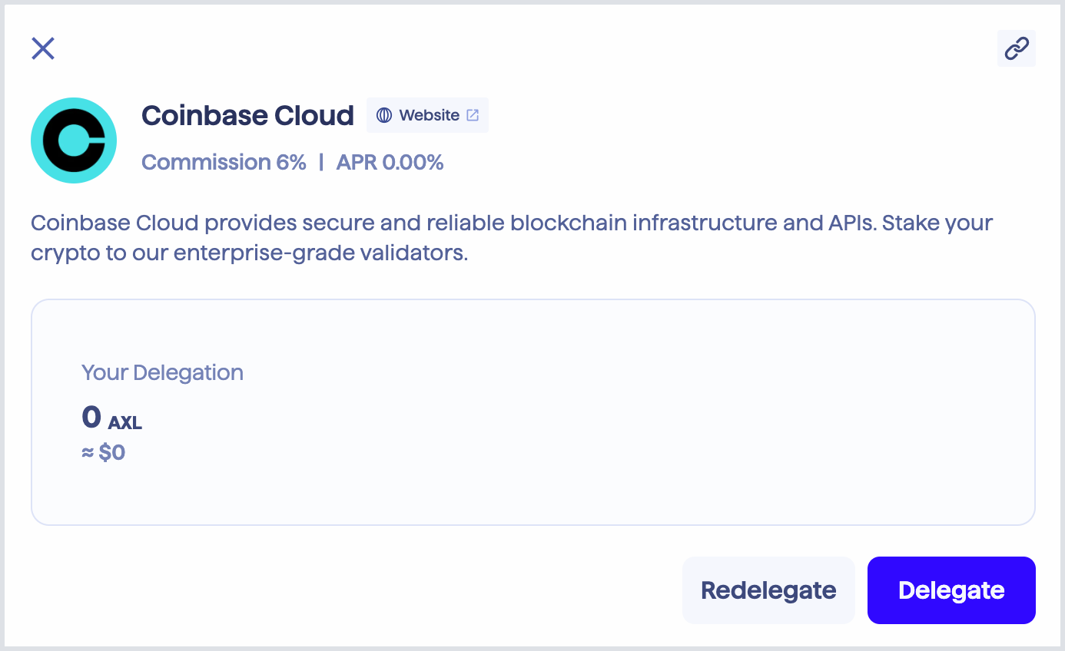This screenshot has height=651, width=1065.
Task: Click the copy link chain icon
Action: coord(1016,48)
